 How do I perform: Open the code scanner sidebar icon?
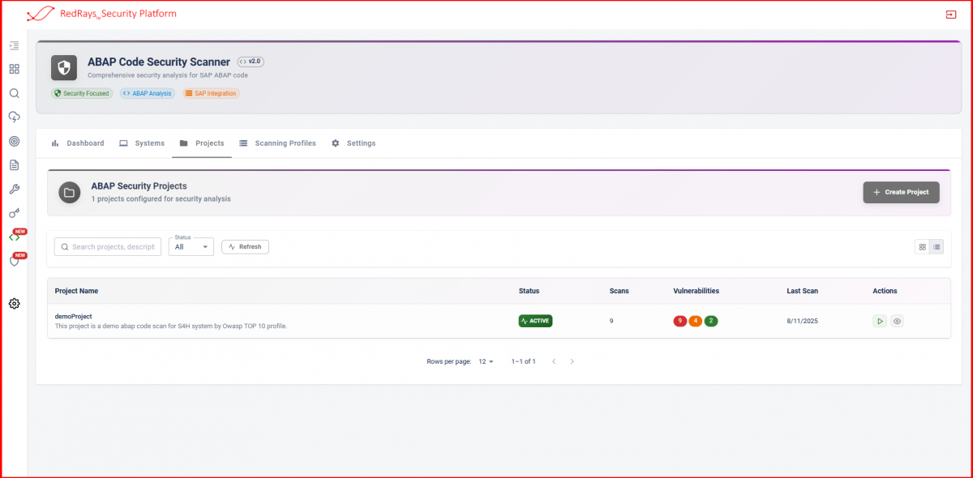[x=14, y=237]
